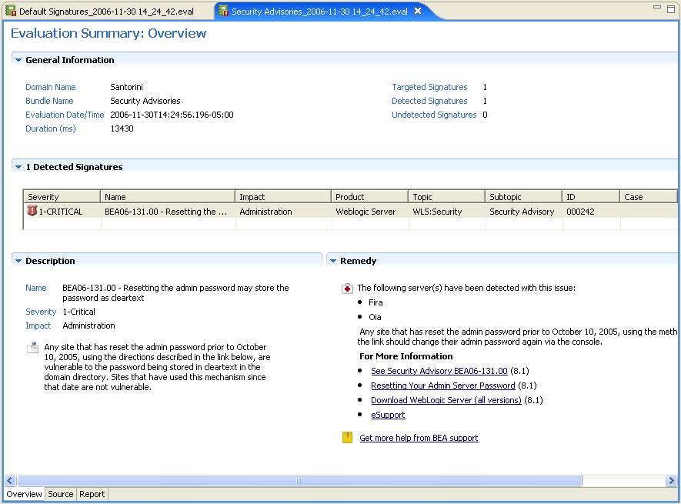Viewport: 681px width, 504px height.
Task: Switch to the Source bottom tab
Action: pyautogui.click(x=60, y=494)
